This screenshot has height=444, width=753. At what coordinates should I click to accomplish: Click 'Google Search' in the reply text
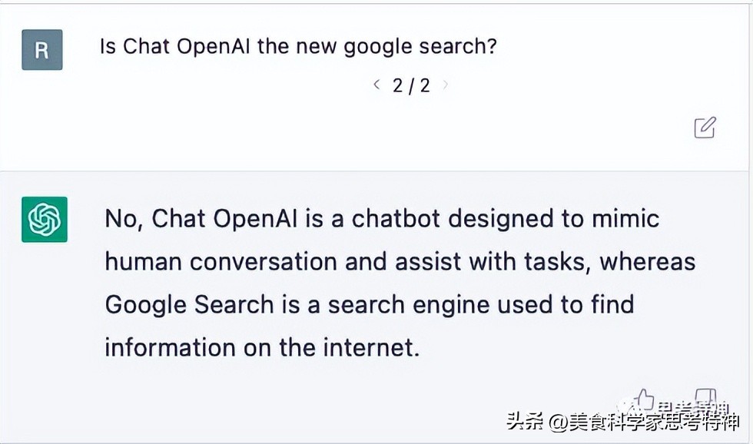tap(189, 305)
